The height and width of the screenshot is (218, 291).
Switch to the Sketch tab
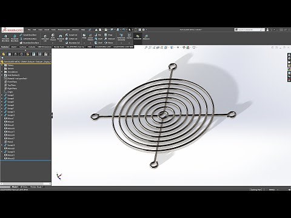14,47
